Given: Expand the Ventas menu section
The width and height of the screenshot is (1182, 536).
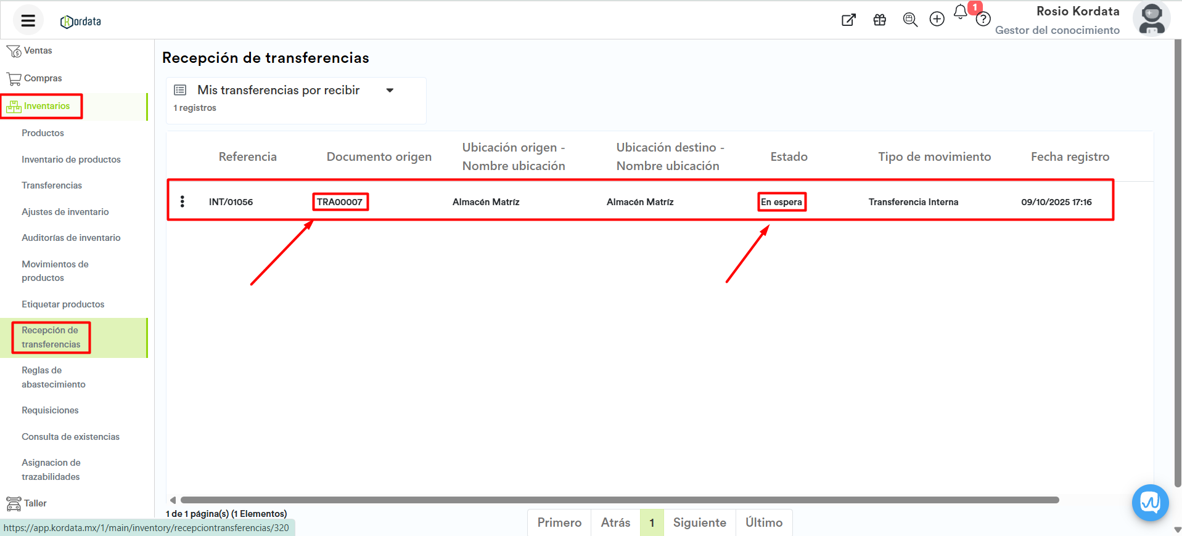Looking at the screenshot, I should pos(38,51).
